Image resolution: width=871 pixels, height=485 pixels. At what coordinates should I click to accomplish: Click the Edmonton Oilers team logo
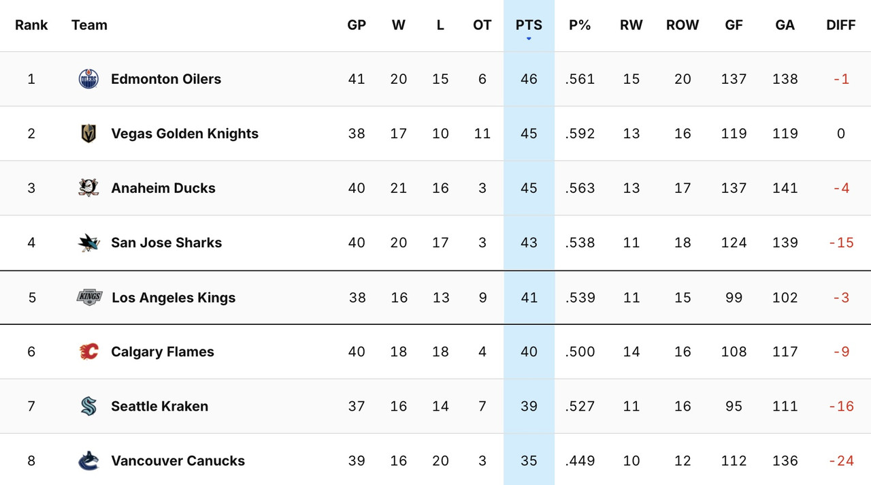point(89,78)
